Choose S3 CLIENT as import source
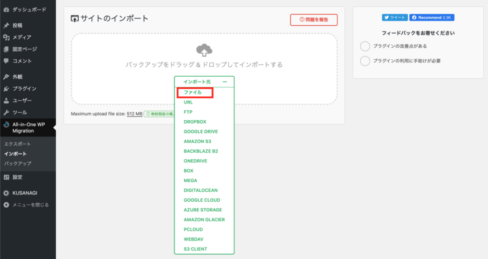The width and height of the screenshot is (488, 259). pyautogui.click(x=195, y=249)
